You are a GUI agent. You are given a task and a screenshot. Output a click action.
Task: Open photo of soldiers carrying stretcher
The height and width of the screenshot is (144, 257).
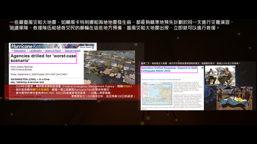point(234,99)
